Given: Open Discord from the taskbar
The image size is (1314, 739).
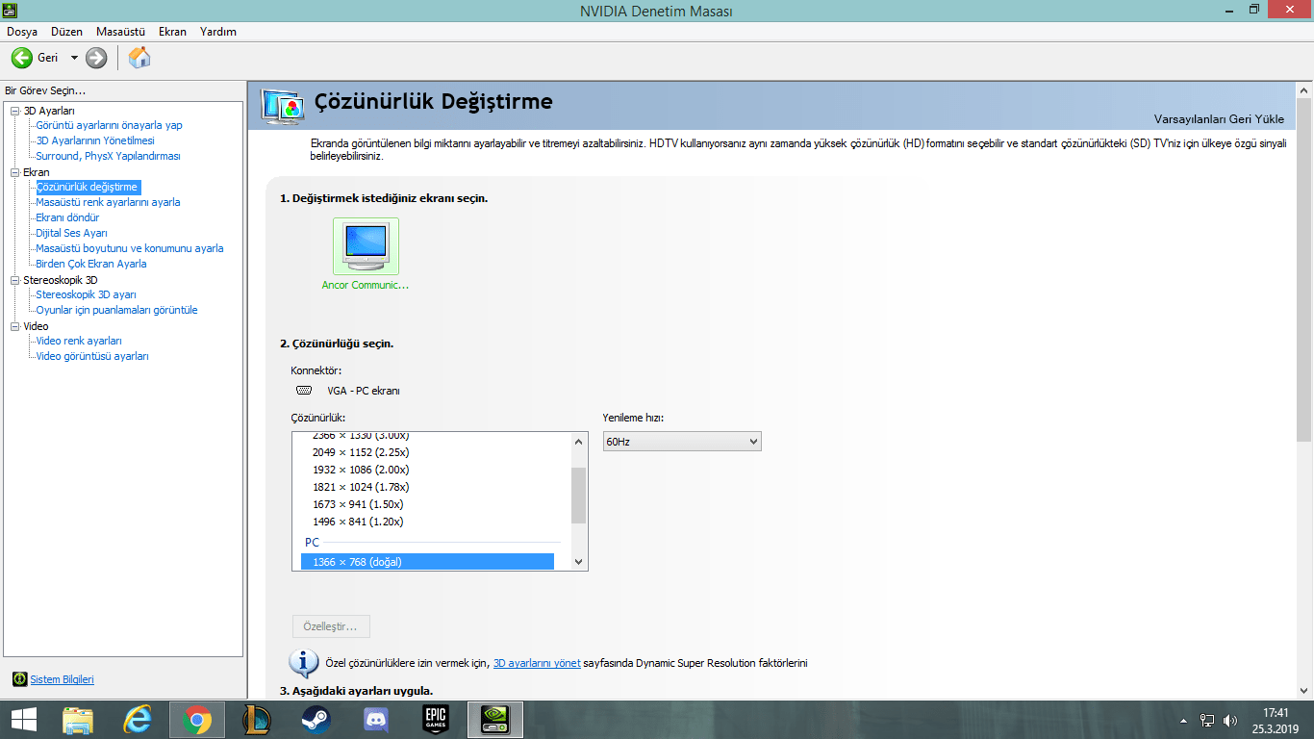Looking at the screenshot, I should [x=376, y=720].
